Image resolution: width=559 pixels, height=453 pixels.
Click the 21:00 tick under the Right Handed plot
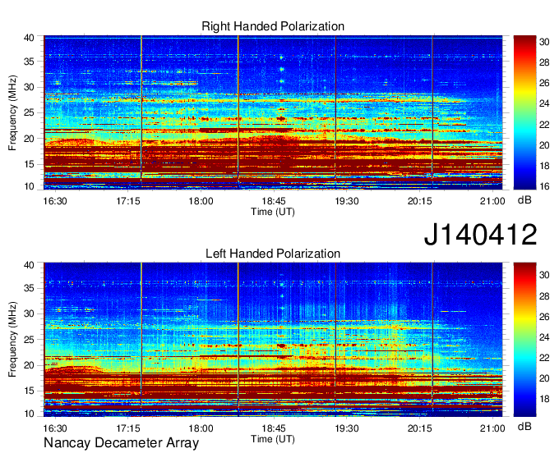tap(492, 201)
